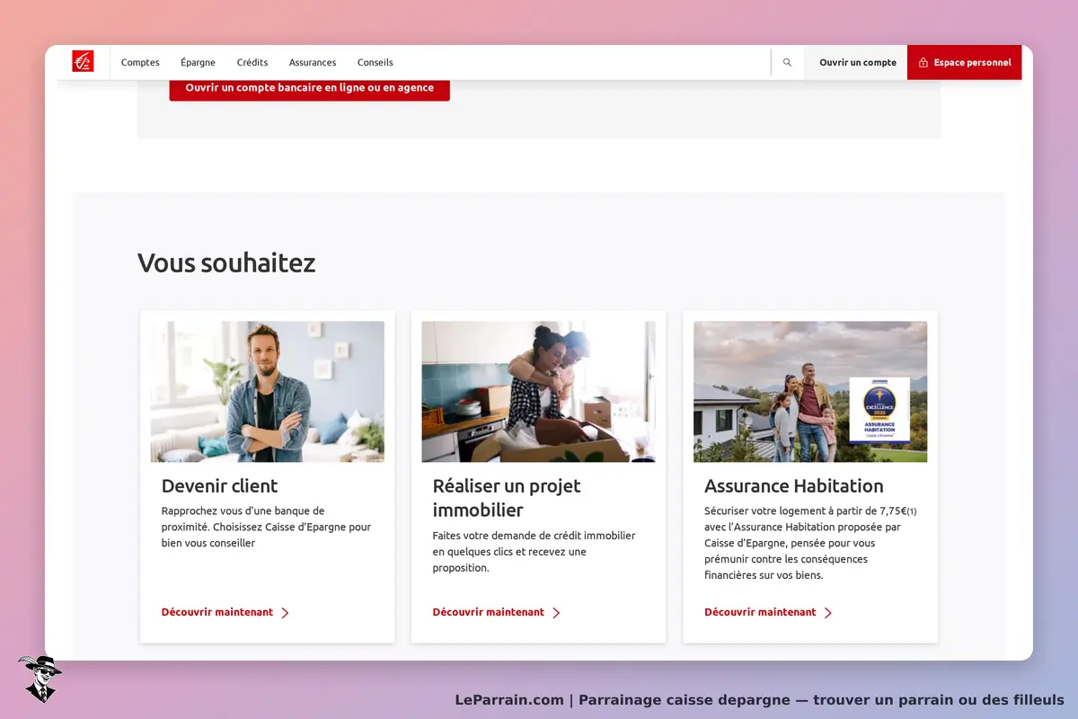Click arrow next to Devenir client's Découvrir maintenant
The image size is (1078, 719).
286,613
